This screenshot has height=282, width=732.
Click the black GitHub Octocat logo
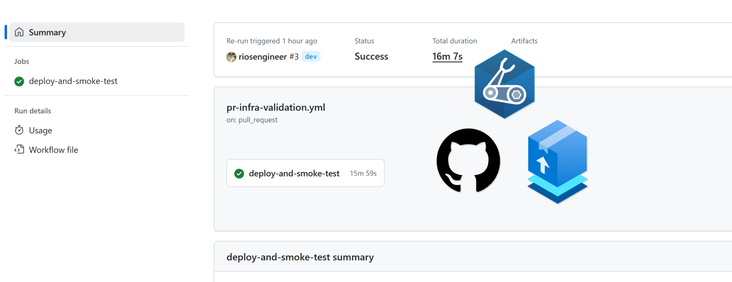point(468,160)
